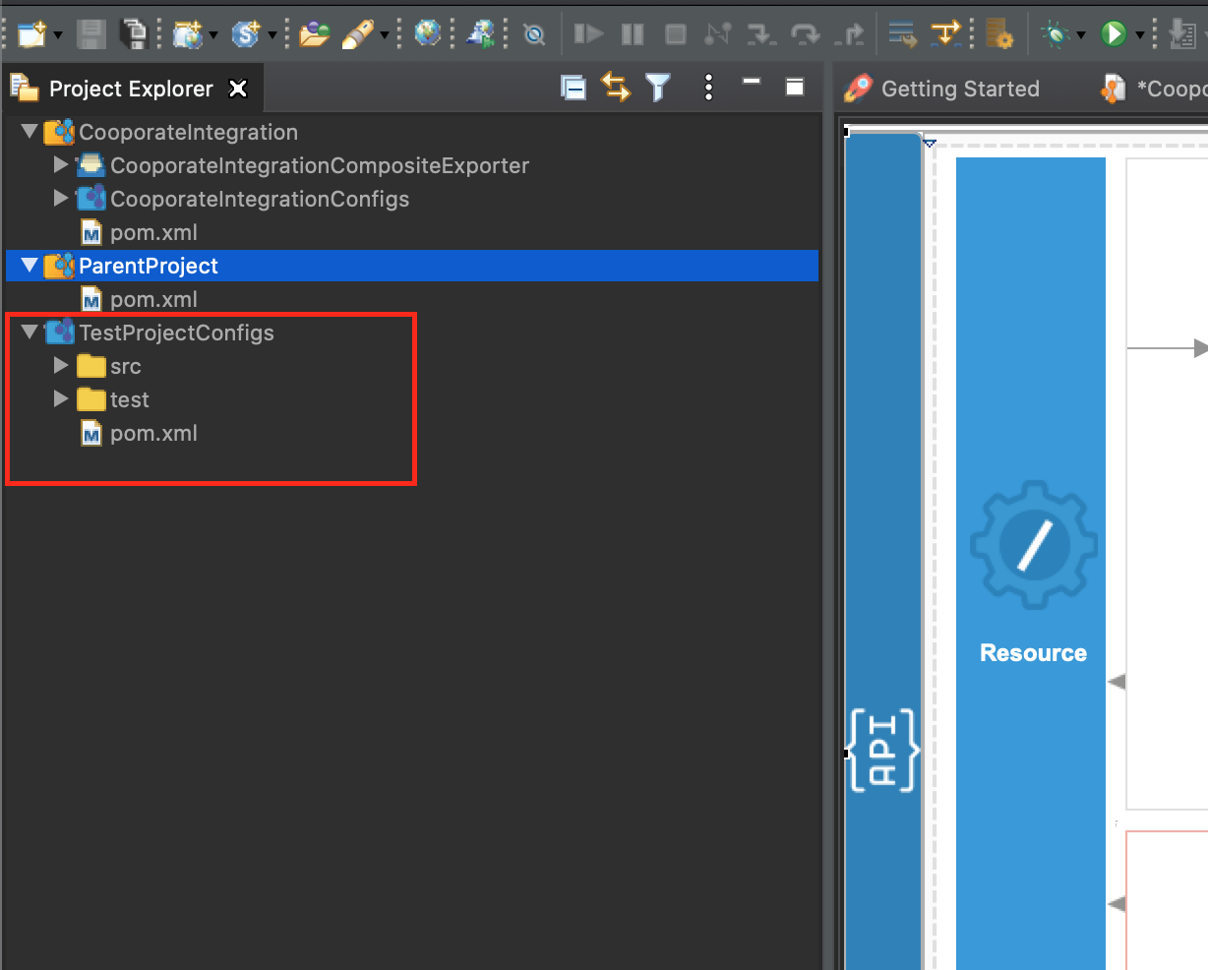Image resolution: width=1208 pixels, height=970 pixels.
Task: Expand the CooporateIntegrationConfigs node
Action: pyautogui.click(x=61, y=199)
